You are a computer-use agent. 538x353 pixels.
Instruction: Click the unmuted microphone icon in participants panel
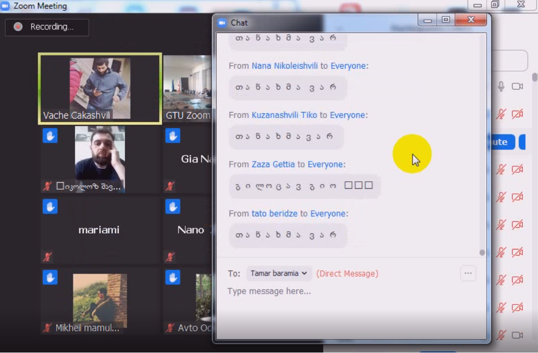[501, 86]
